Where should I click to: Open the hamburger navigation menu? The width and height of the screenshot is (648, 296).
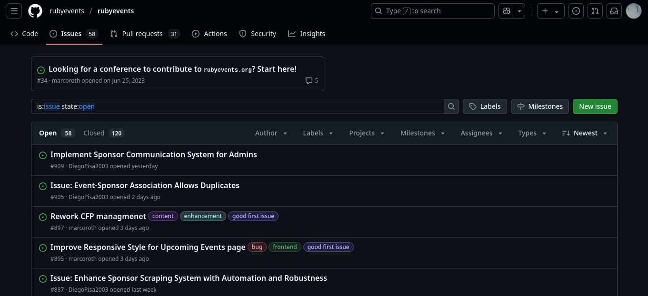[14, 11]
